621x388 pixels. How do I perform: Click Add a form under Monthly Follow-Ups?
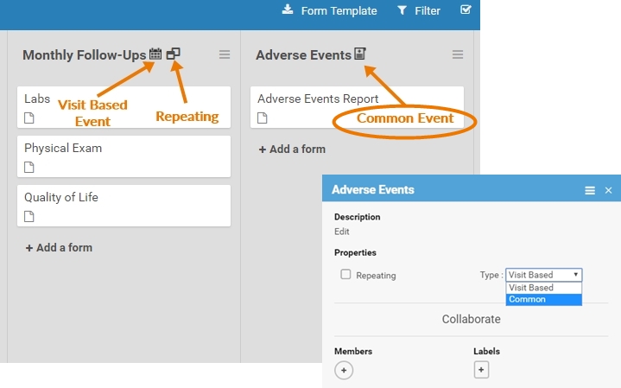59,248
